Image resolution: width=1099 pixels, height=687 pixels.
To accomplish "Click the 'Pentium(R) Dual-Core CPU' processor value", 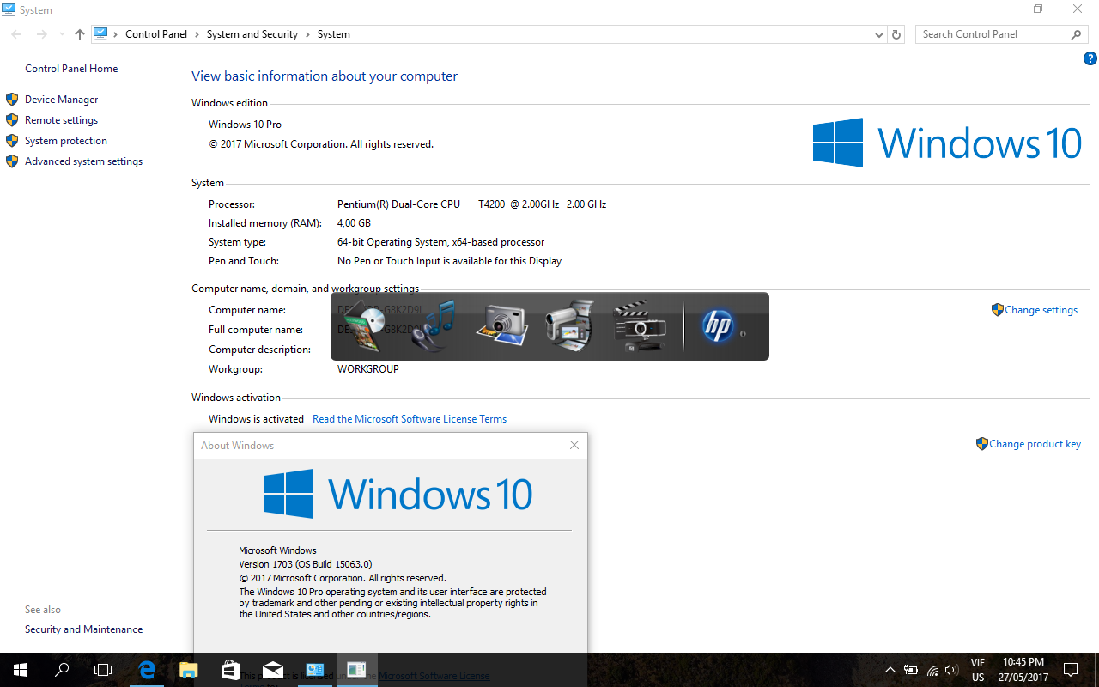I will 471,204.
